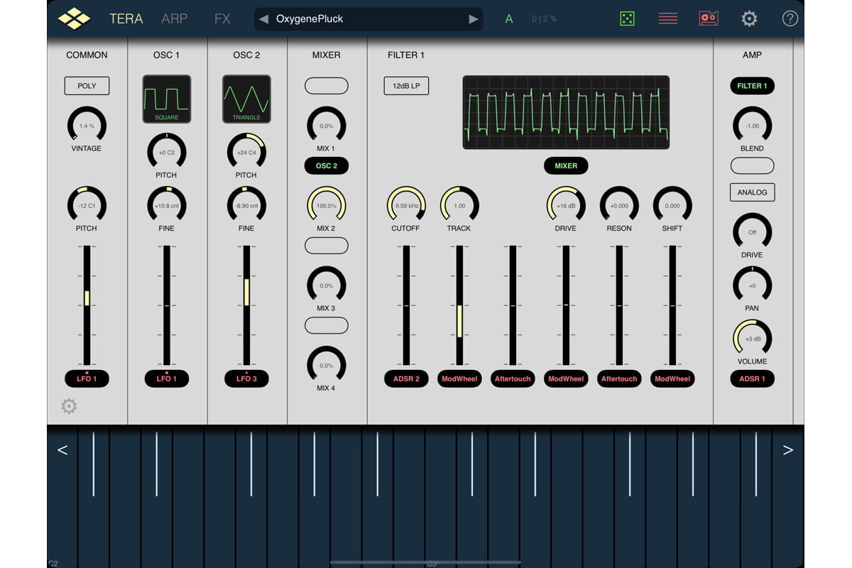Change the OSC 2 triangle waveform display
Screen dimensions: 852x568
246,99
